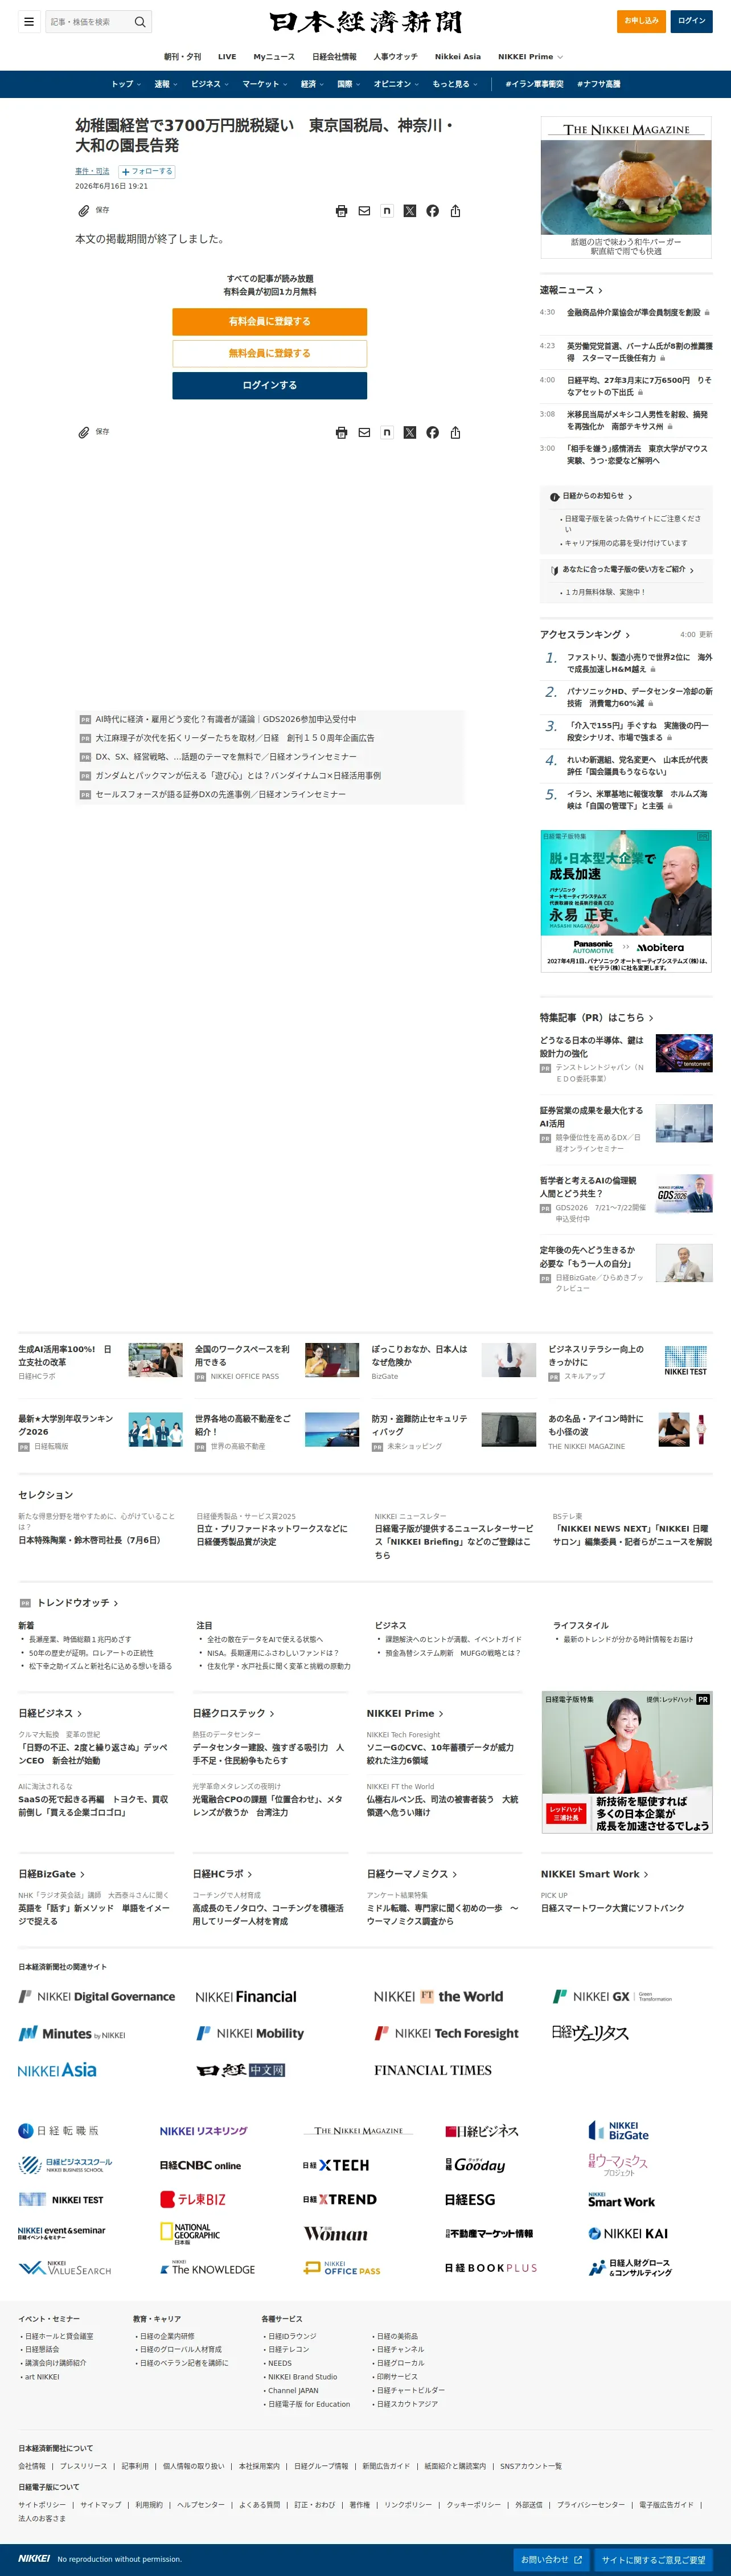
Task: Open the 速報ニュース section heading
Action: point(571,290)
